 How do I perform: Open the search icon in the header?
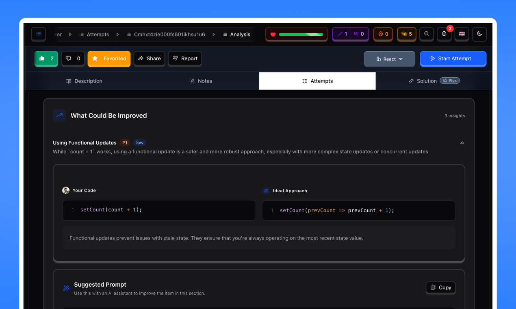coord(426,34)
